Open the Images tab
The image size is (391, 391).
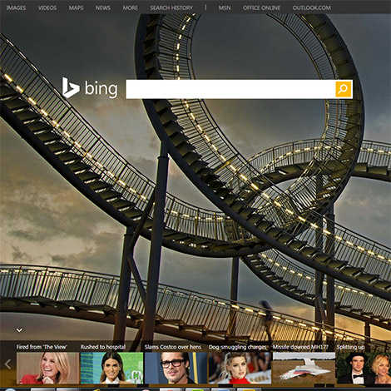(x=16, y=7)
